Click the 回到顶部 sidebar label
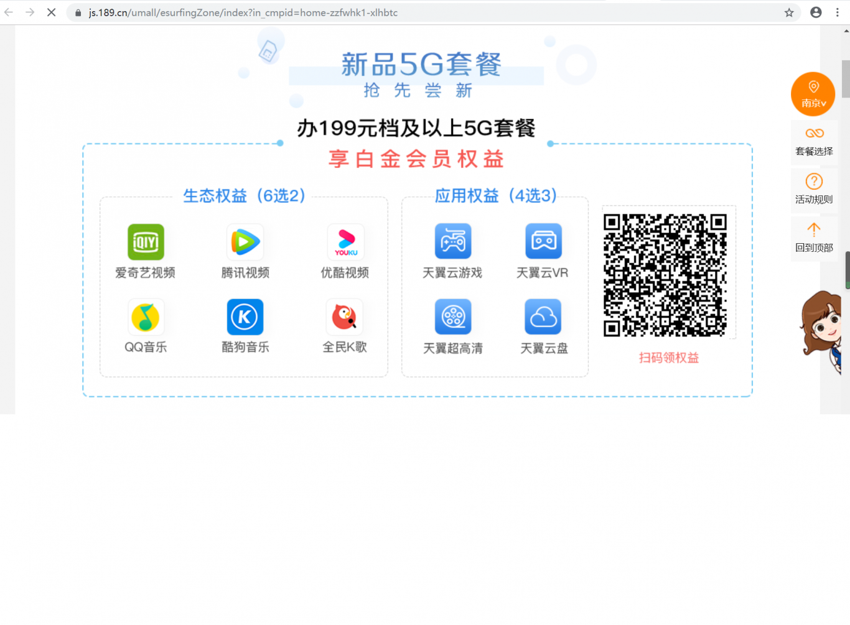The width and height of the screenshot is (850, 625). coord(814,247)
